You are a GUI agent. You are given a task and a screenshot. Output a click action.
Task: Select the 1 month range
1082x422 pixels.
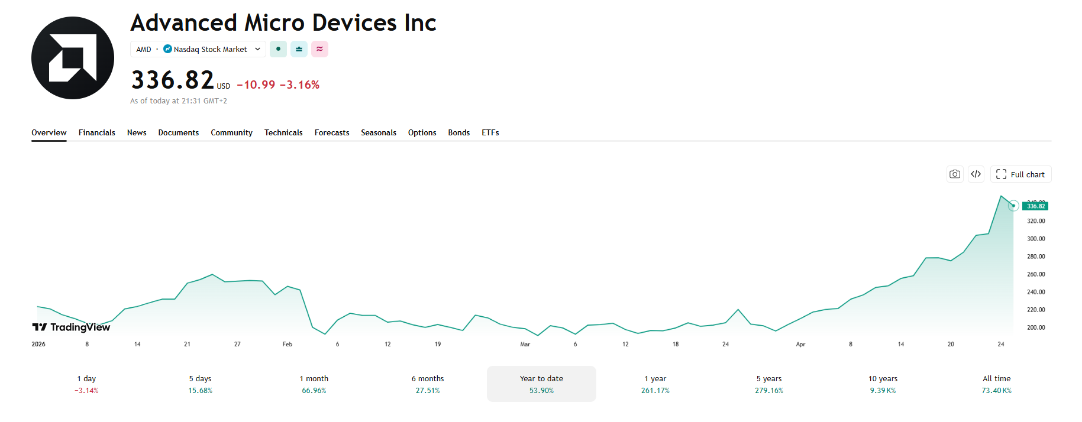(314, 384)
